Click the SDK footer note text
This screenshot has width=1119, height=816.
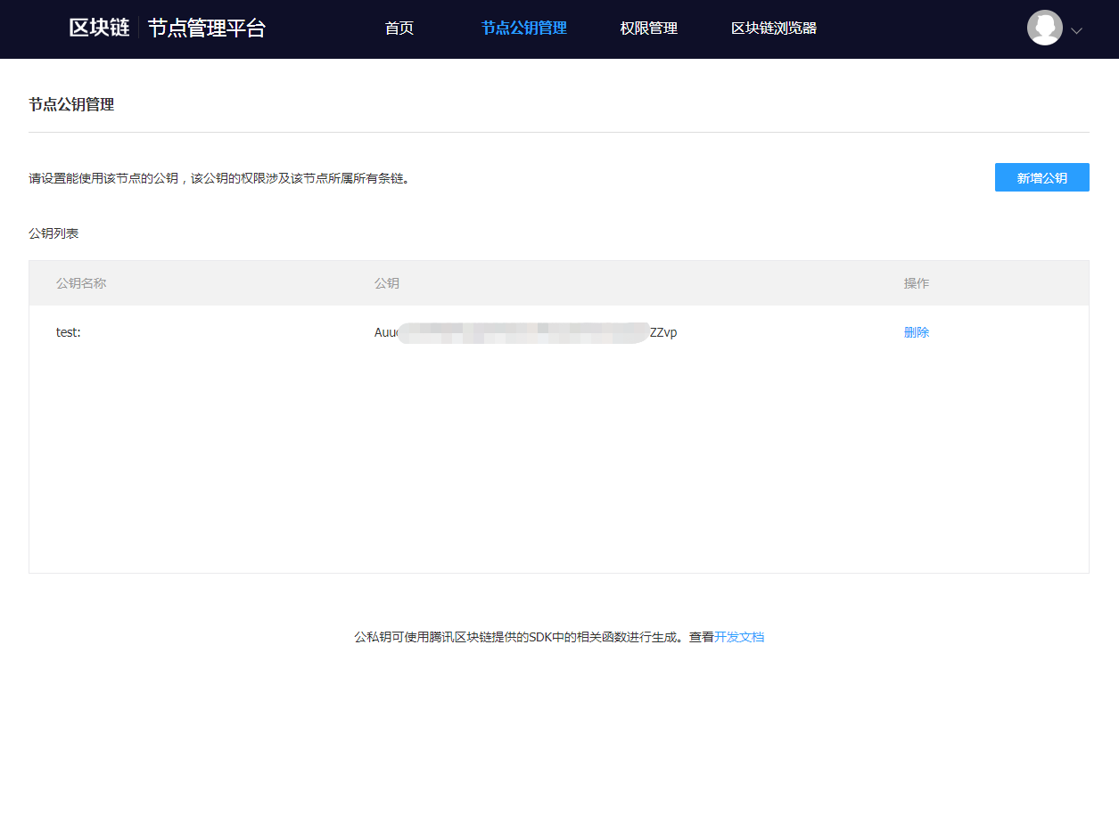coord(533,637)
